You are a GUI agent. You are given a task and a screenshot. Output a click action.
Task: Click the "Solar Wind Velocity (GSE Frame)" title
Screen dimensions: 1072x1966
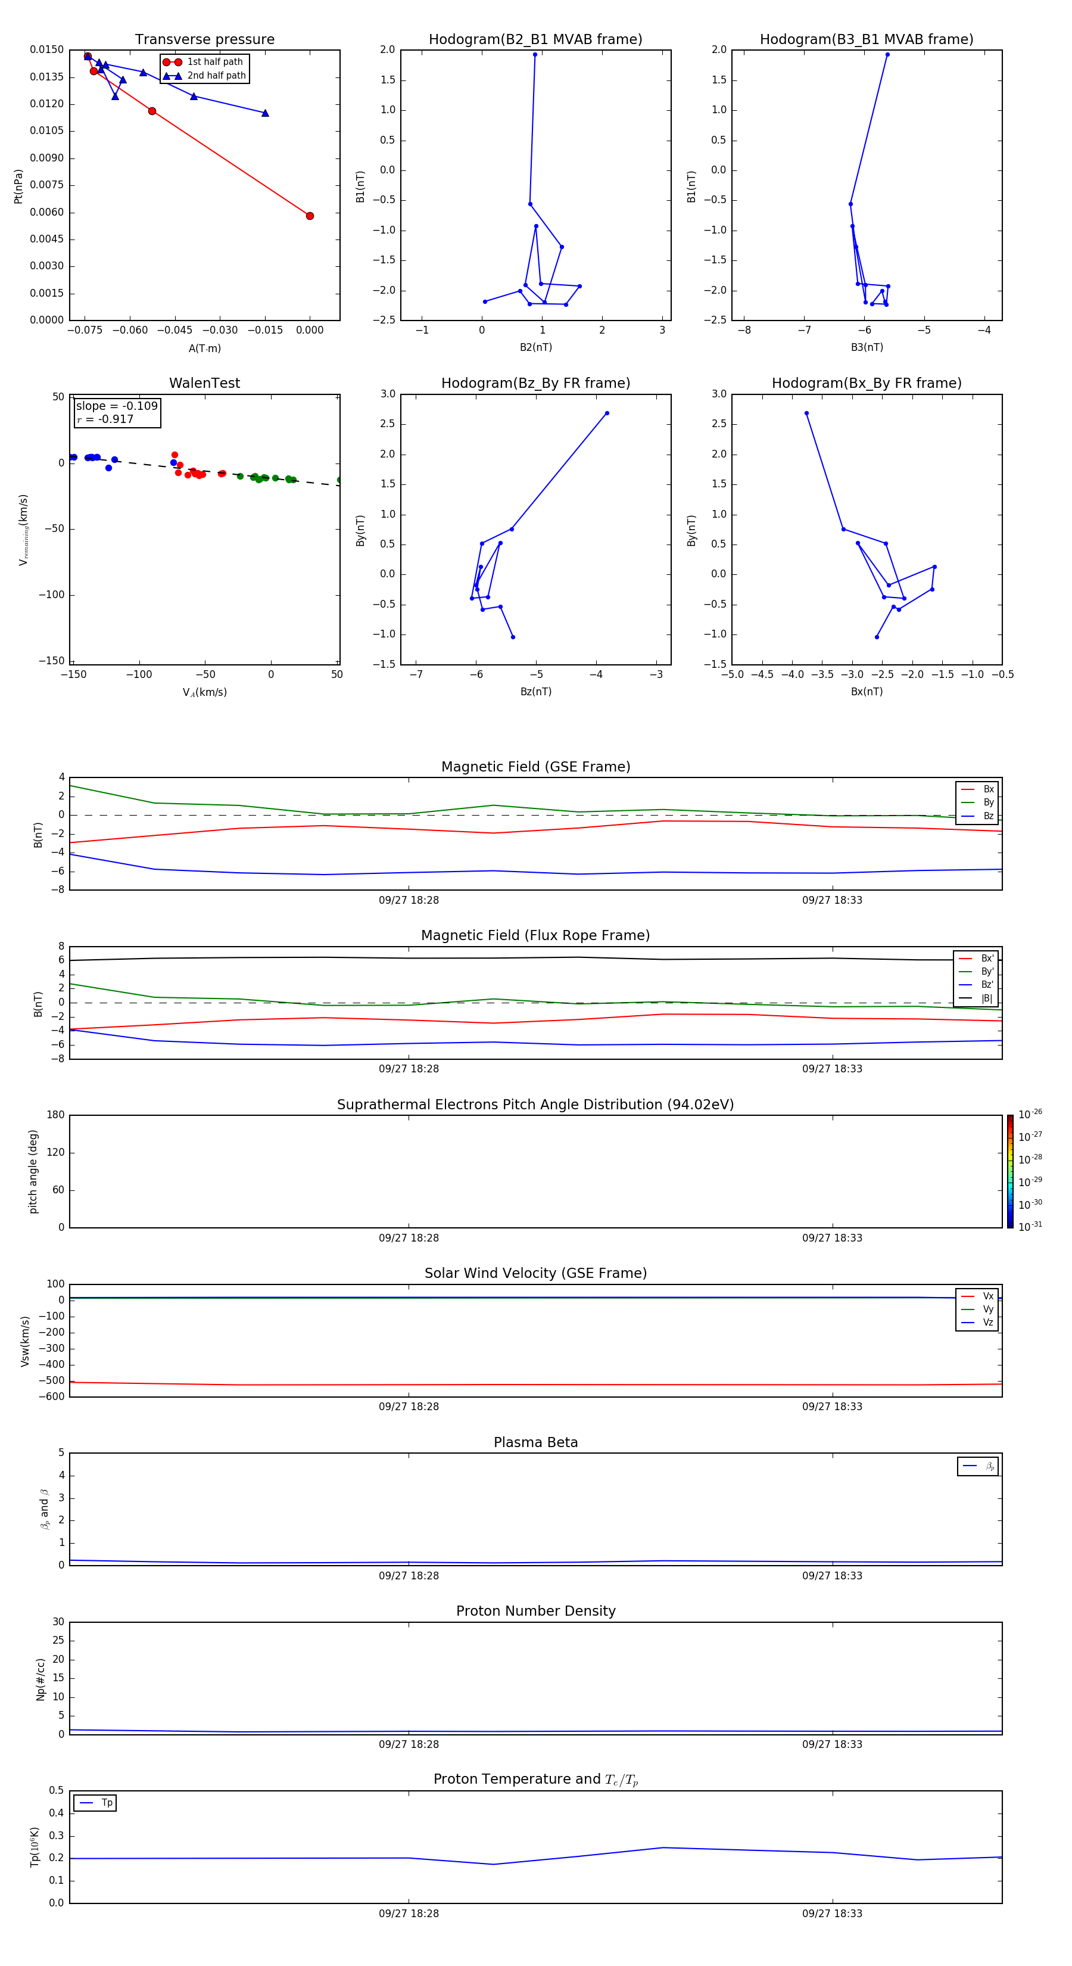tap(535, 1273)
